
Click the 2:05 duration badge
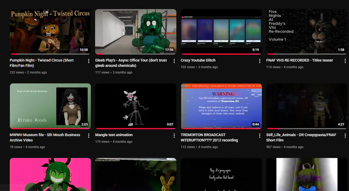tap(85, 124)
